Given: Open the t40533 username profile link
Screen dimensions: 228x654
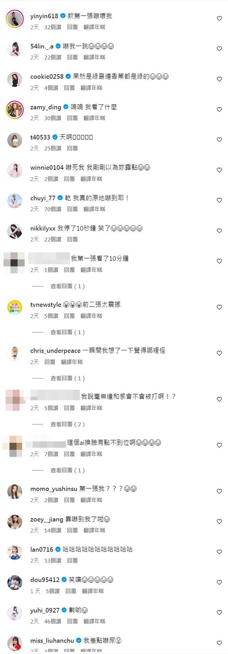Looking at the screenshot, I should click(40, 137).
